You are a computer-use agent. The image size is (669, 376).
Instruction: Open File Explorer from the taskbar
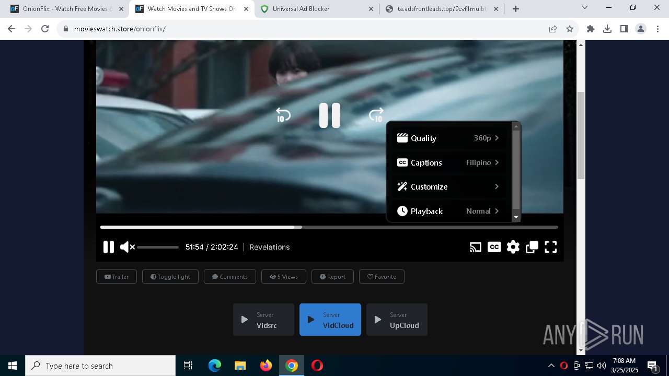click(240, 366)
